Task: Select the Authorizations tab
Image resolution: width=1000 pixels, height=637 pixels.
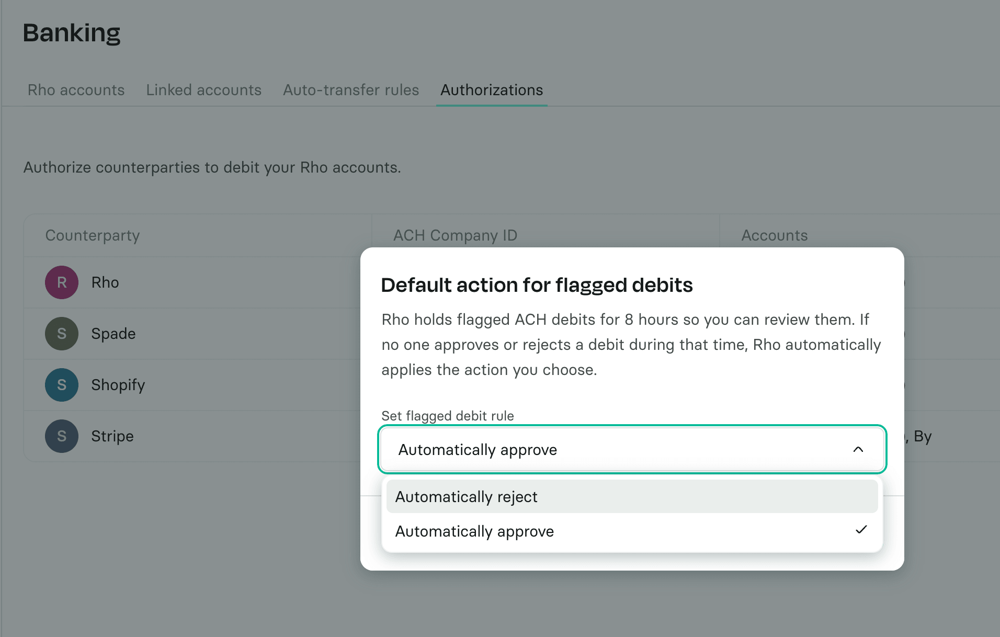Action: pos(492,90)
